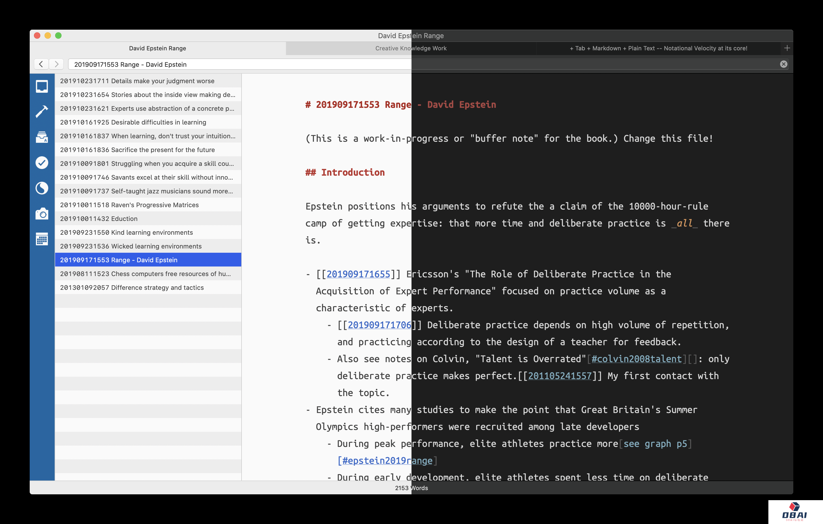Select the hammer tool sidebar icon

point(42,111)
